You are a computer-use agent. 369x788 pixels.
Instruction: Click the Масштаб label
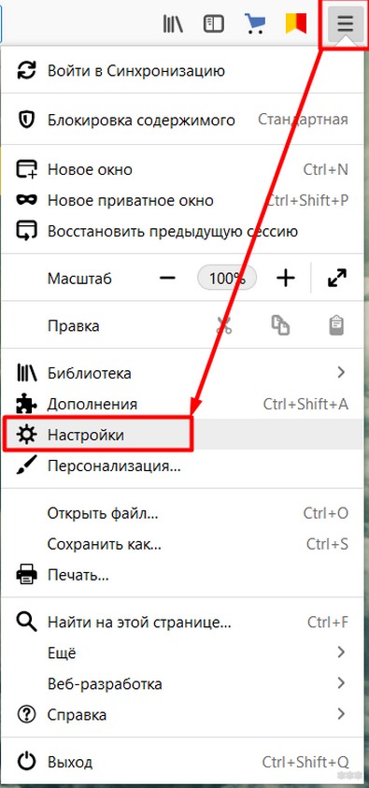click(x=79, y=278)
